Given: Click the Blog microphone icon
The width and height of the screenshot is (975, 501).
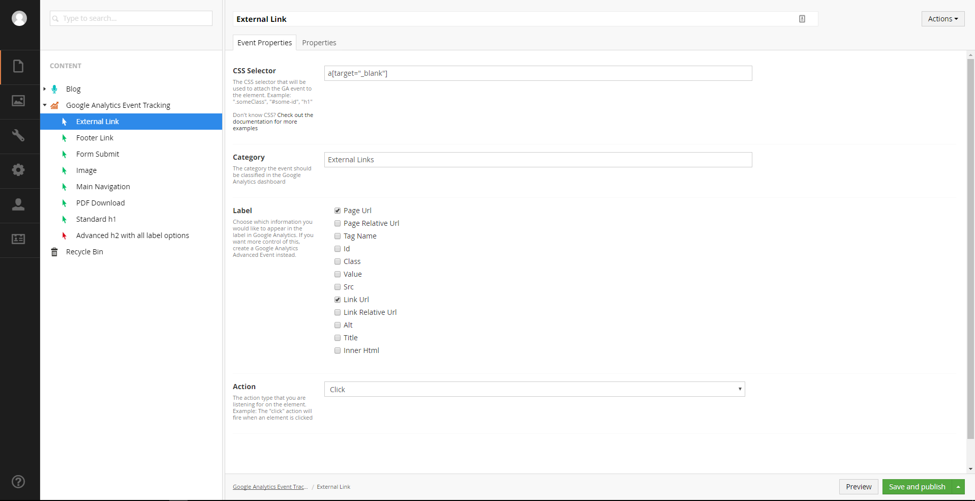Looking at the screenshot, I should pos(54,89).
